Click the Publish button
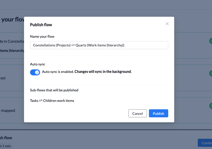Image resolution: width=212 pixels, height=149 pixels. [159, 113]
